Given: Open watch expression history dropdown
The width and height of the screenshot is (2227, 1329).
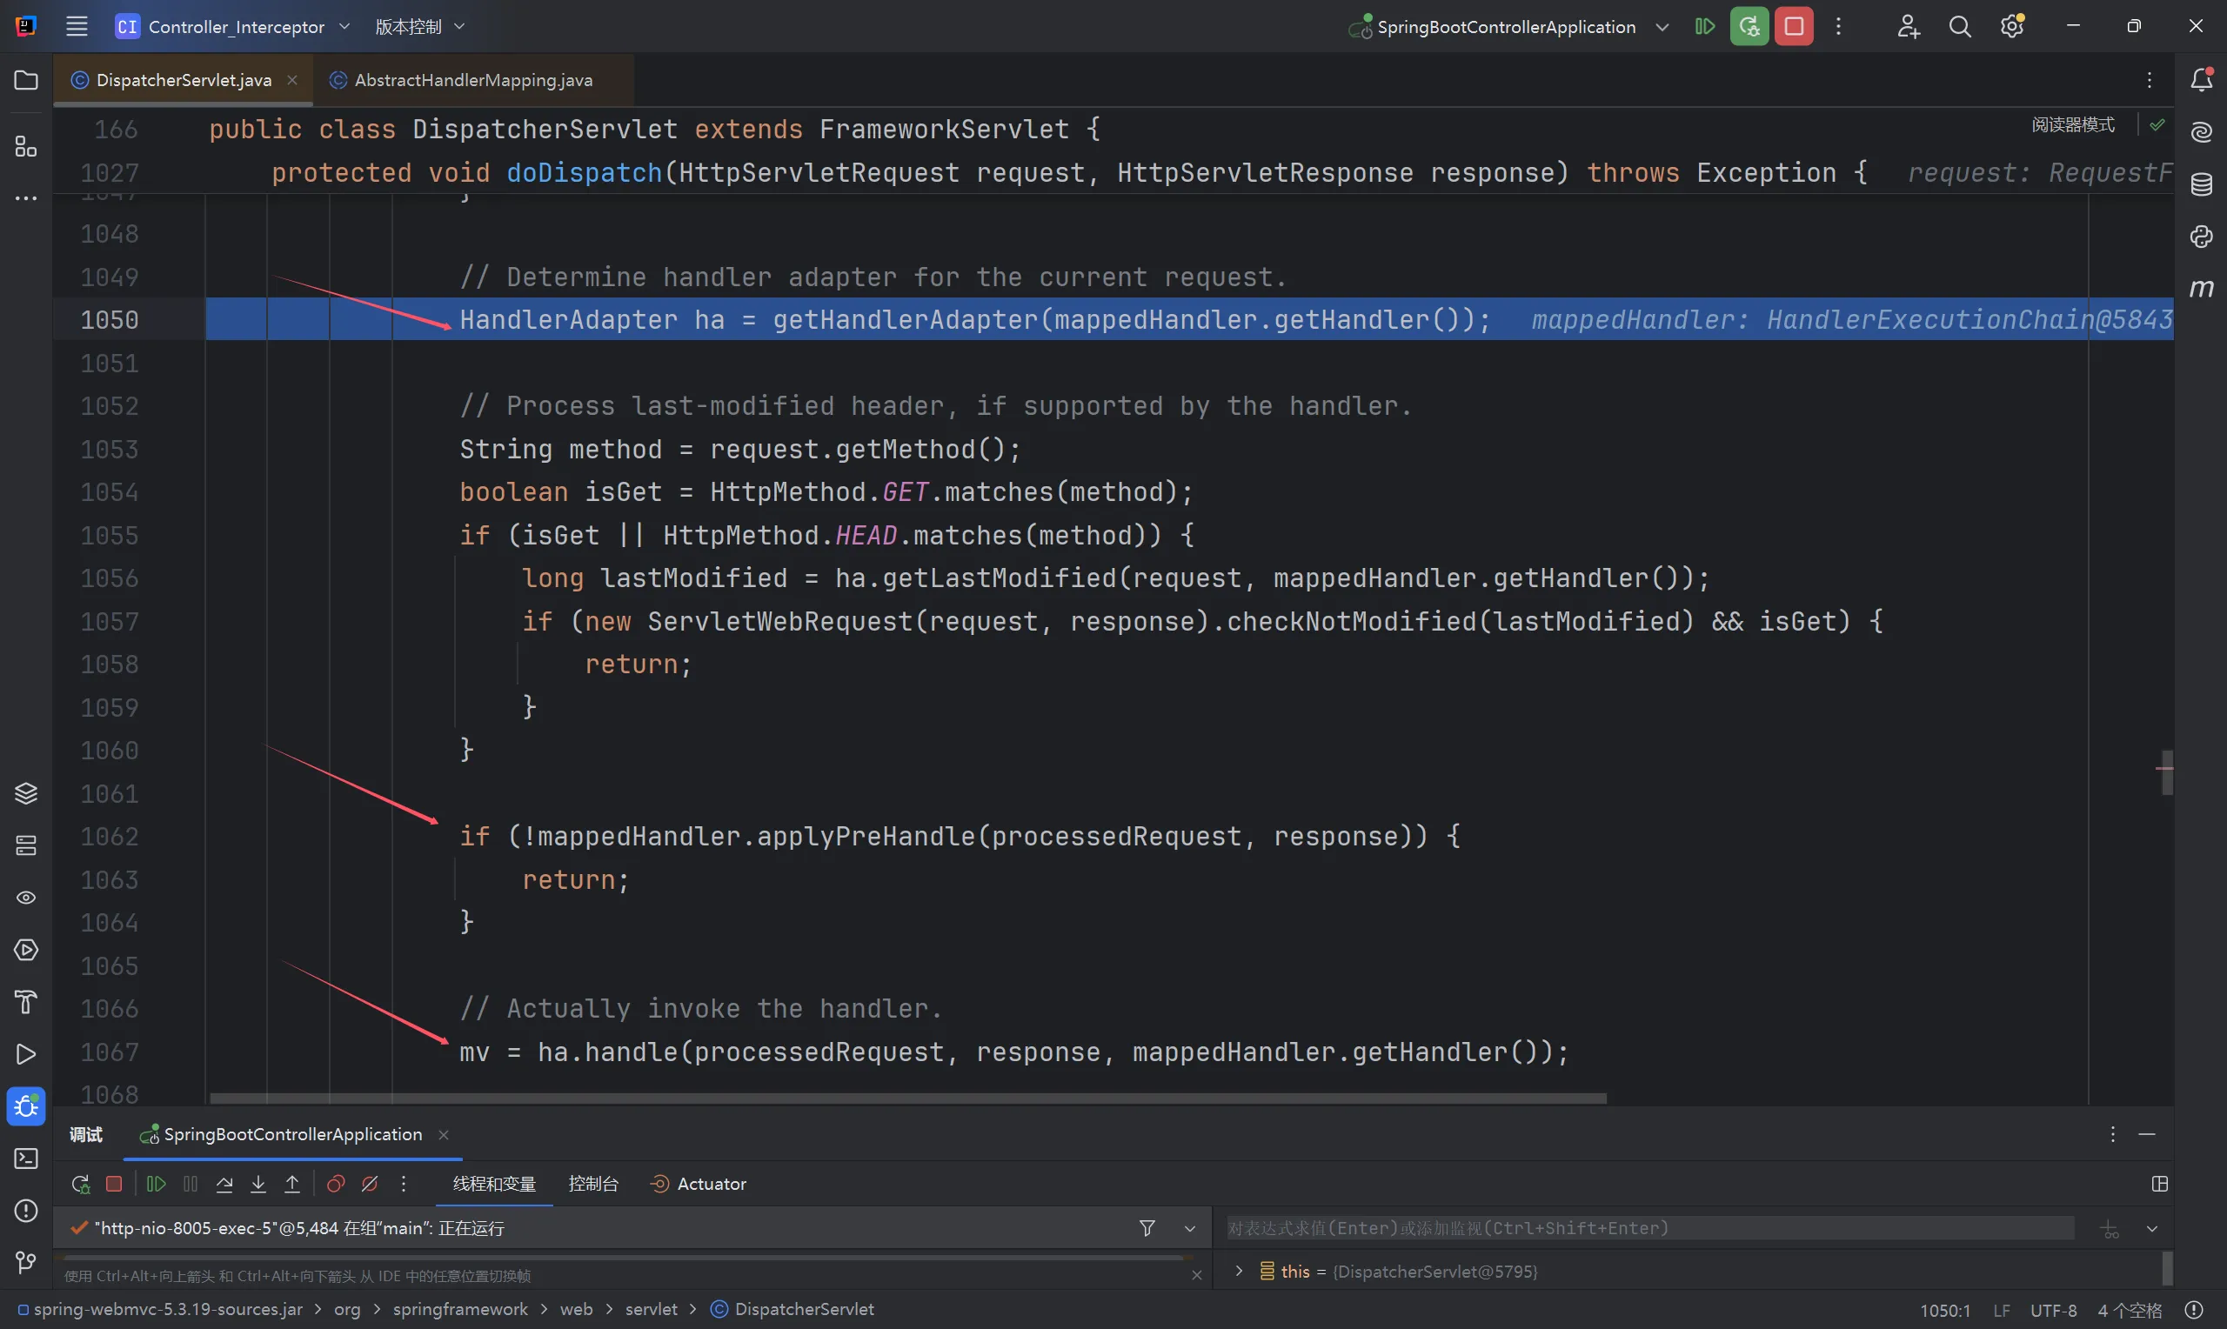Looking at the screenshot, I should click(2152, 1228).
